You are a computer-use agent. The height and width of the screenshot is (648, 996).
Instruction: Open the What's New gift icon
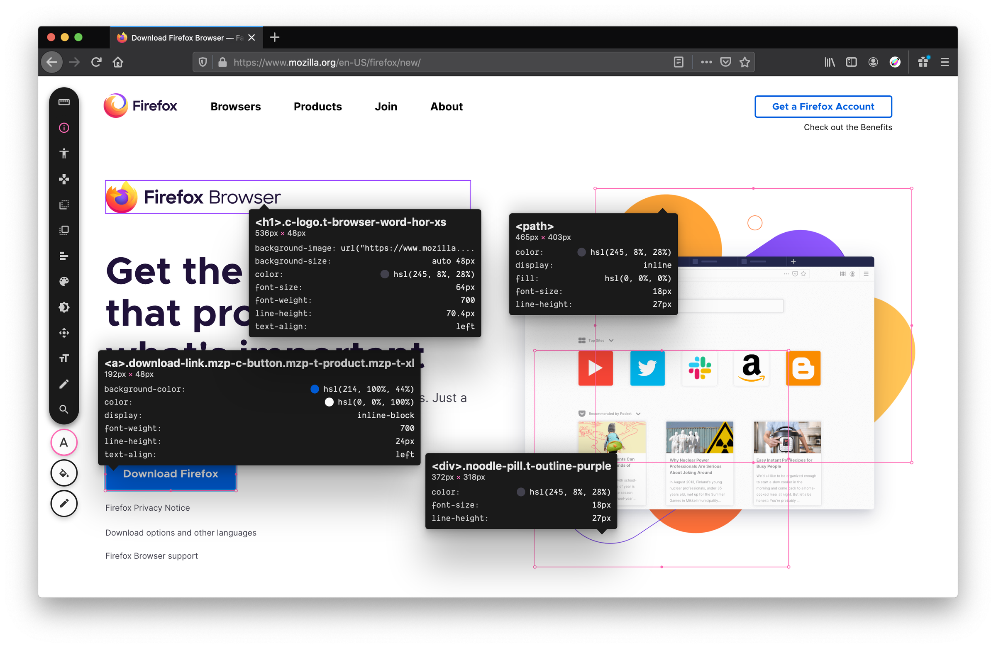click(923, 62)
